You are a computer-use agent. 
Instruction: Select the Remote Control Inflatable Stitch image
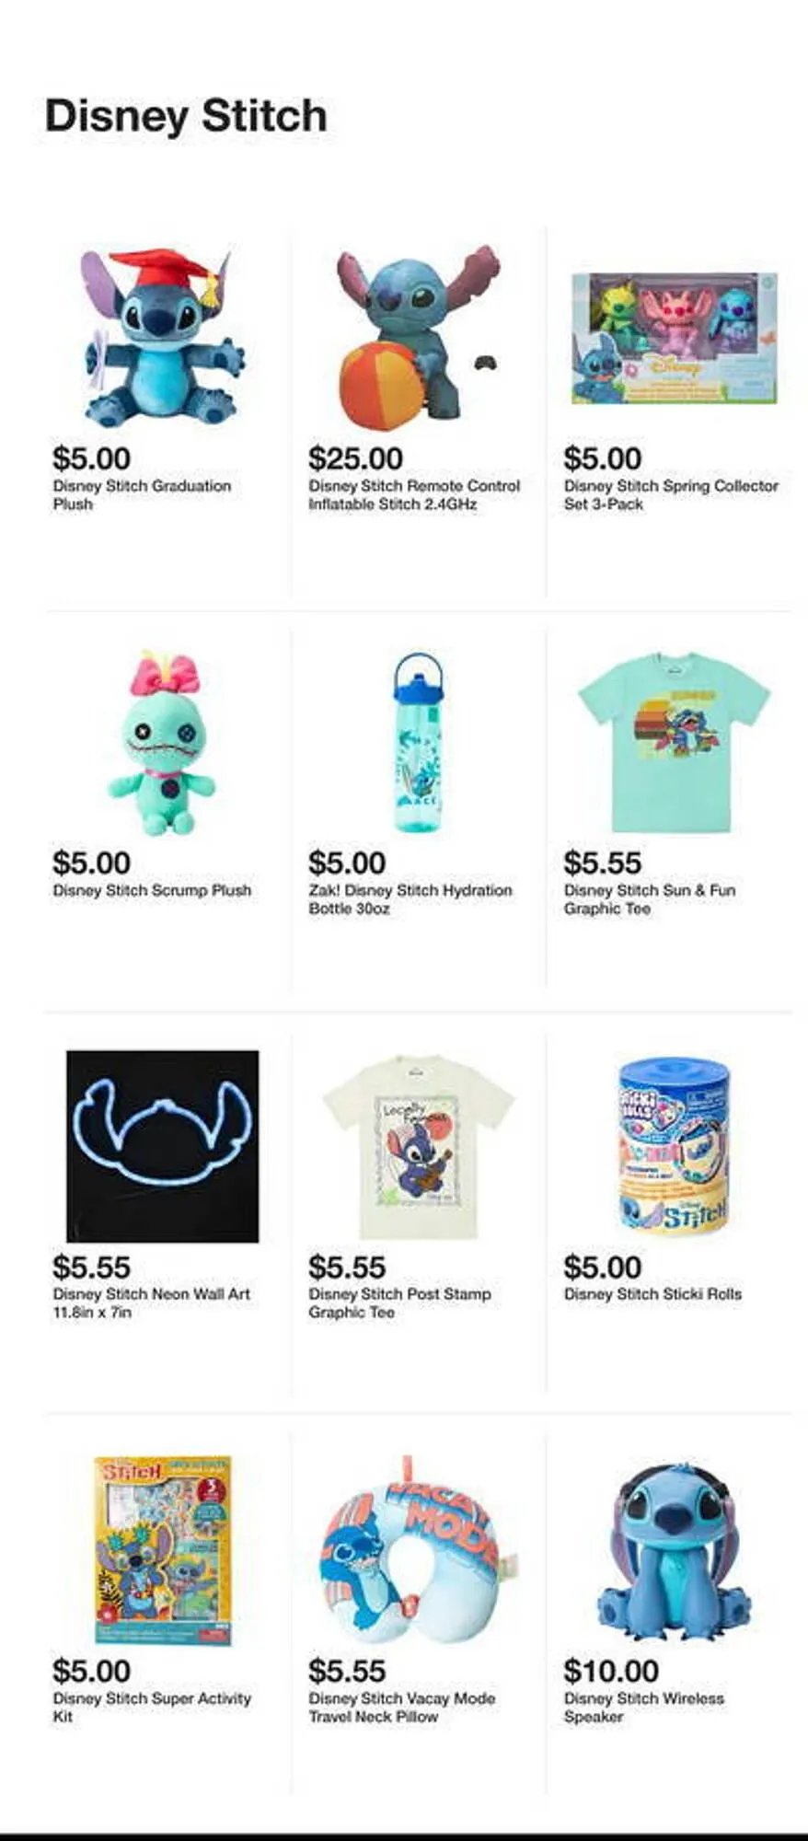[x=419, y=337]
